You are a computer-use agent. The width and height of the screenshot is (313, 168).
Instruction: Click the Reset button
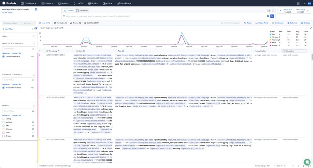pos(248,23)
